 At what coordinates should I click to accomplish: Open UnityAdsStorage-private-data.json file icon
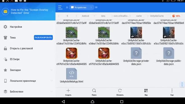point(136,53)
